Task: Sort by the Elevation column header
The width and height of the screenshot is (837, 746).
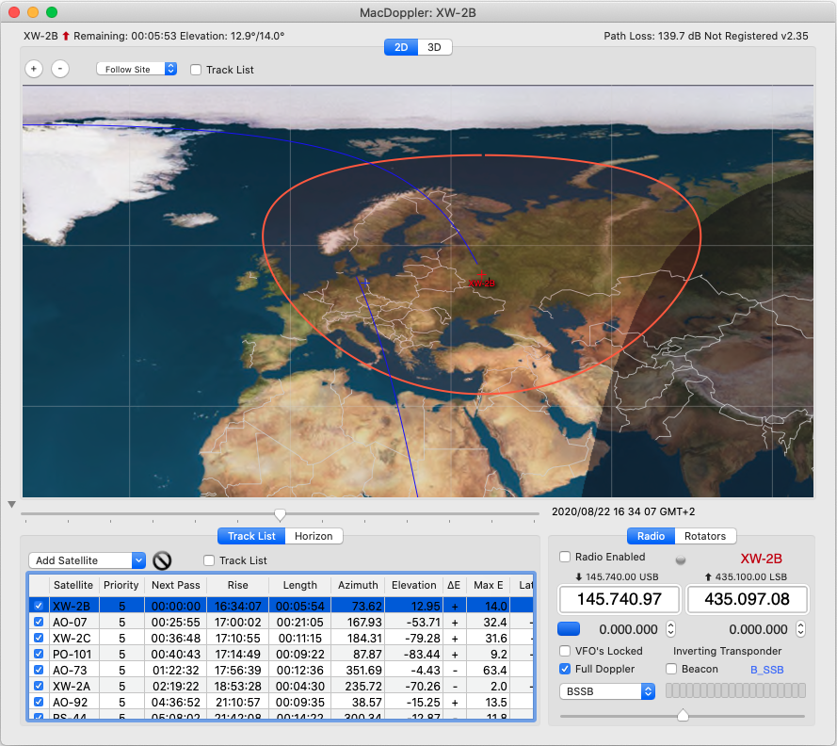Action: (413, 585)
